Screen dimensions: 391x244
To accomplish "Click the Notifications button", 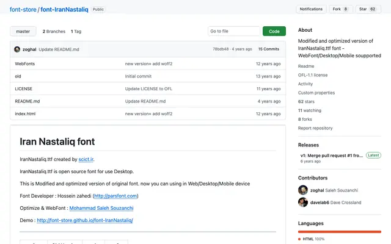I will click(311, 9).
